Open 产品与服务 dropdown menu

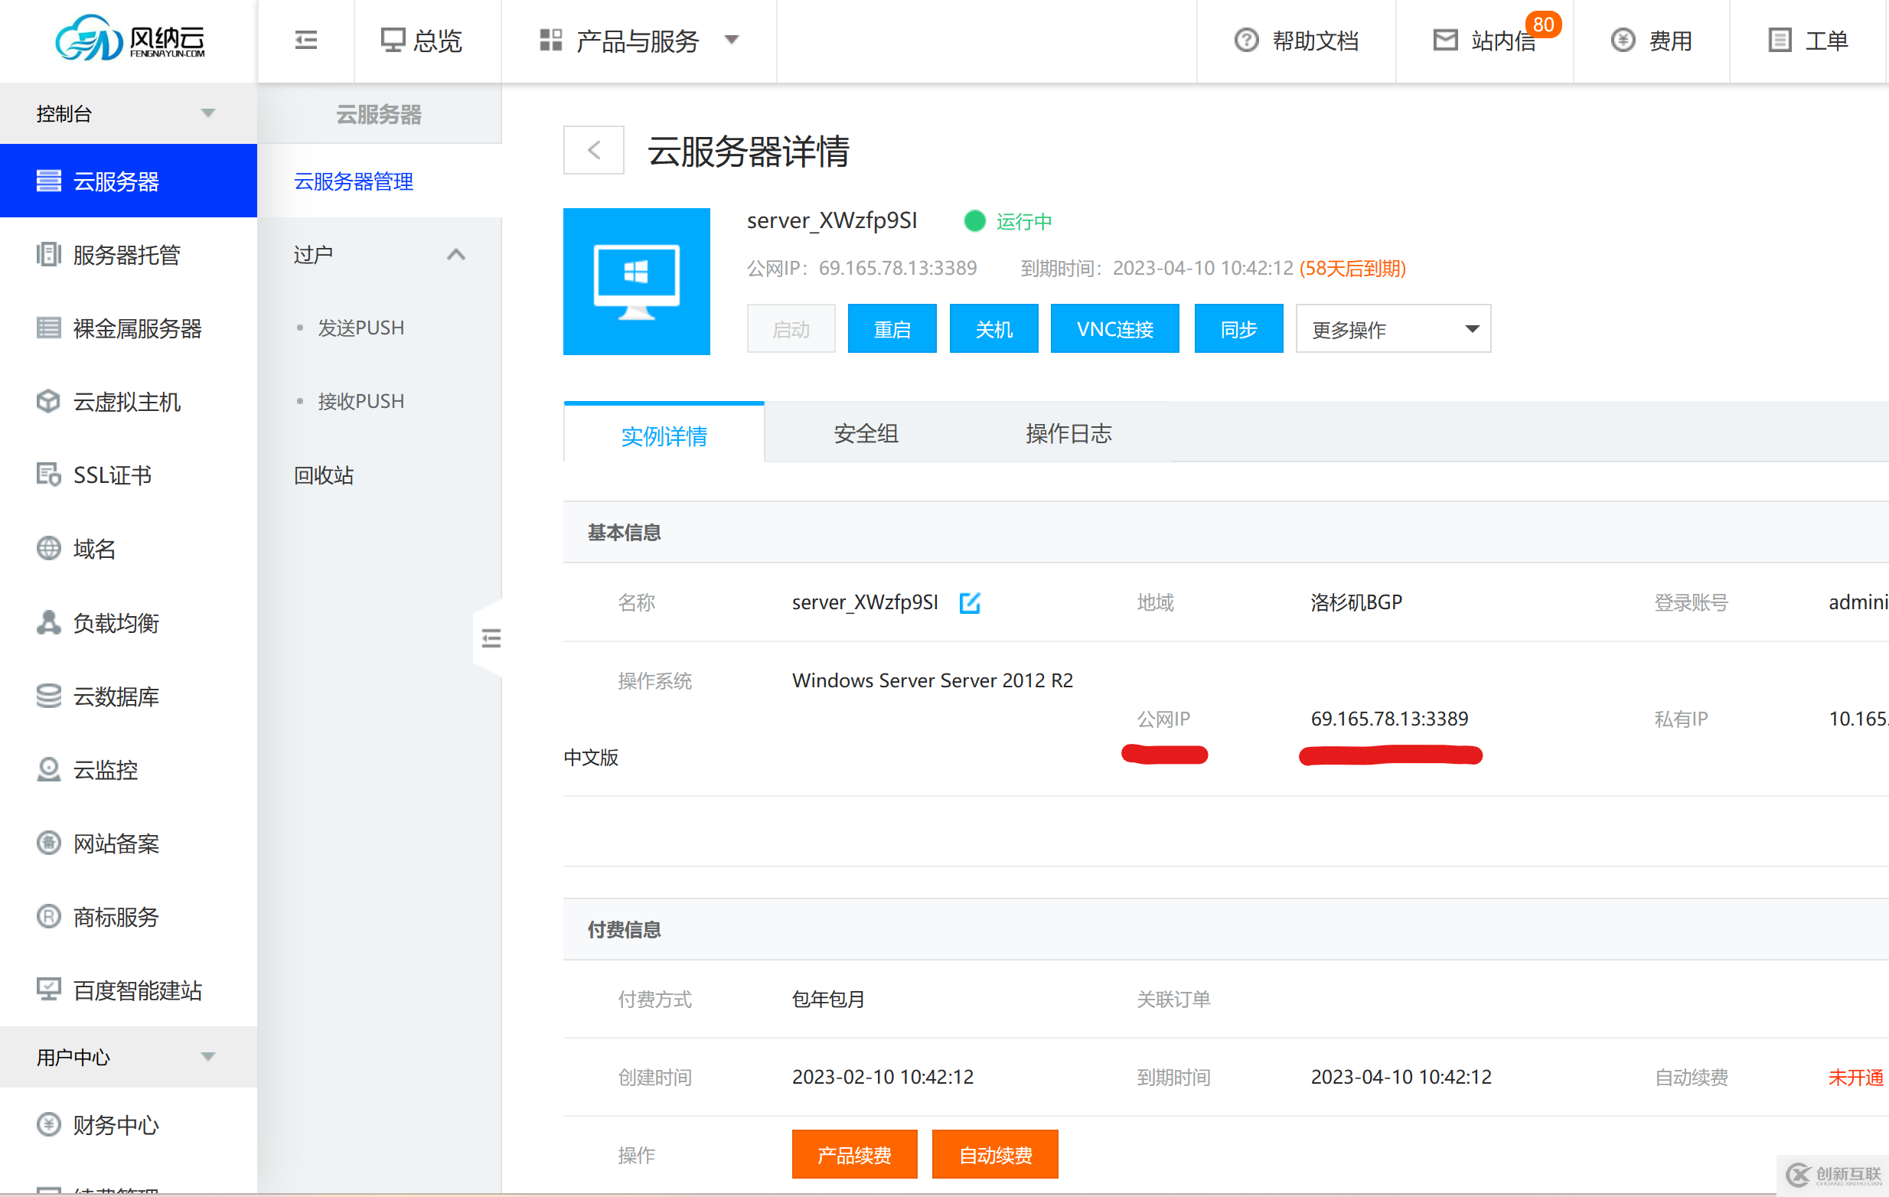pyautogui.click(x=638, y=40)
